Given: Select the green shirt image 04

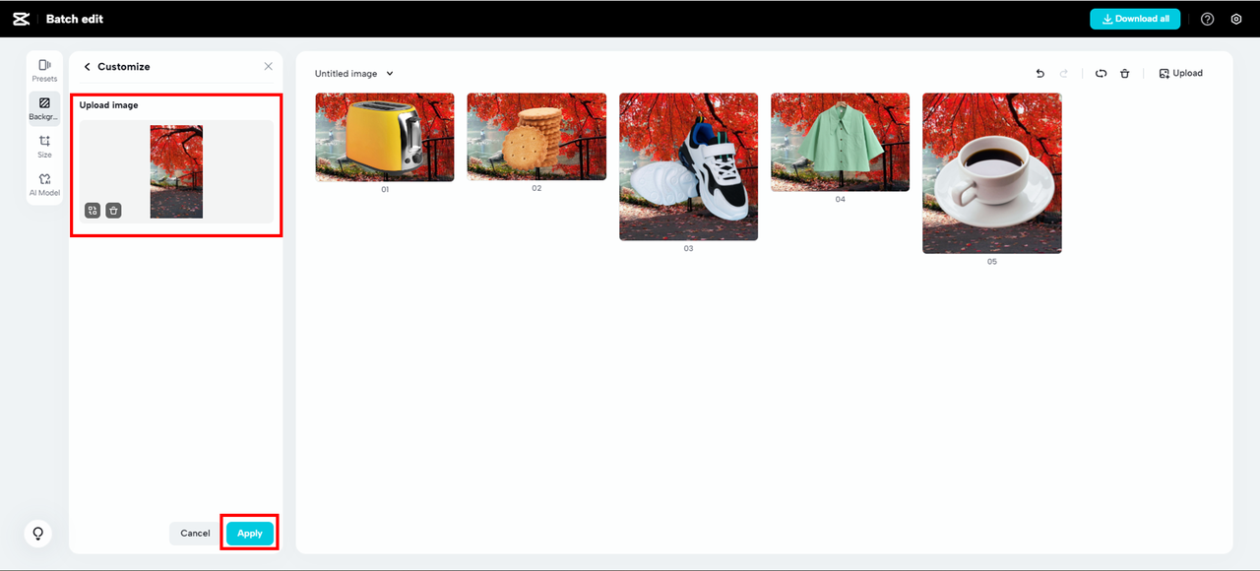Looking at the screenshot, I should (840, 142).
